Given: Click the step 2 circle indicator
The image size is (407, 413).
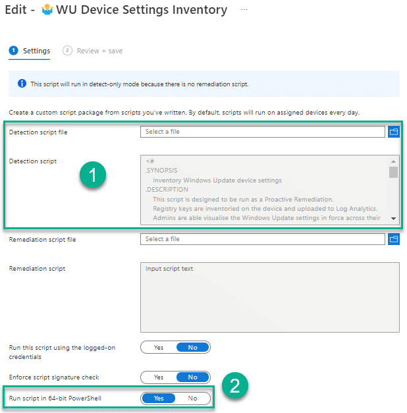Looking at the screenshot, I should point(67,50).
